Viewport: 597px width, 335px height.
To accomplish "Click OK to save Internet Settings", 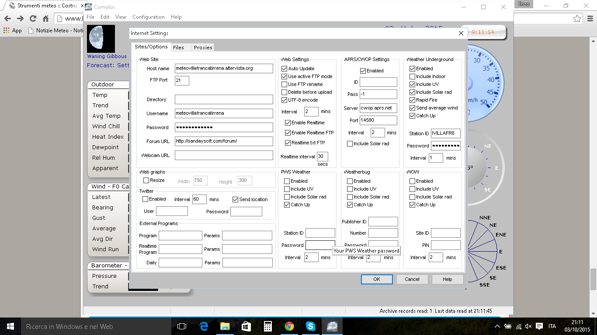I will click(x=376, y=279).
